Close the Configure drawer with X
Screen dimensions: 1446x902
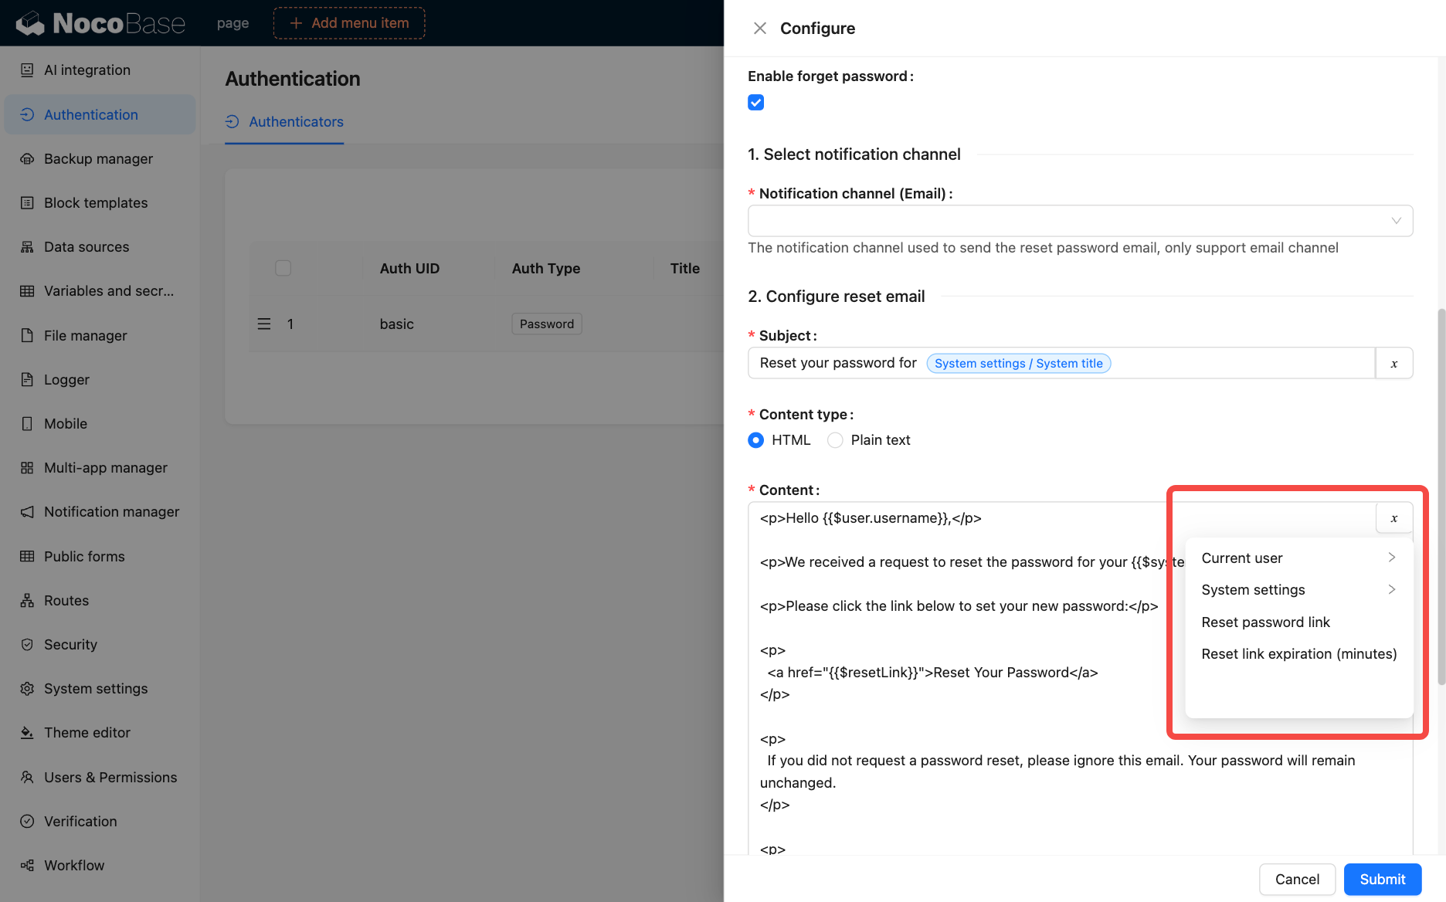click(760, 29)
